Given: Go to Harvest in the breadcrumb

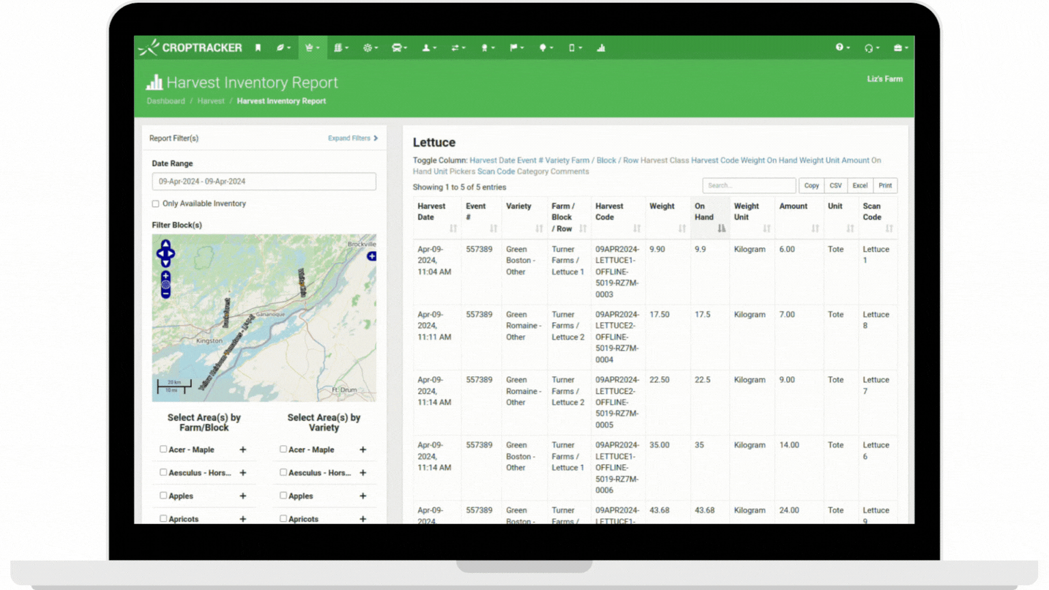Looking at the screenshot, I should tap(211, 101).
